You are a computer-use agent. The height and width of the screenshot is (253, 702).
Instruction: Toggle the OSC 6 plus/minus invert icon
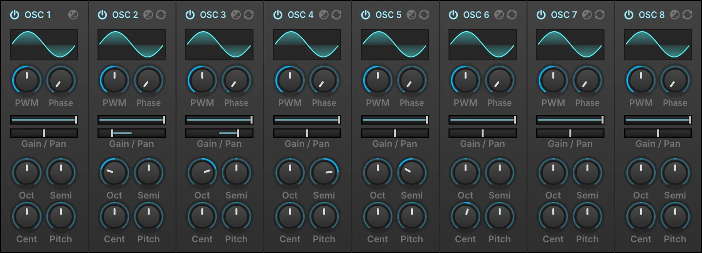499,15
